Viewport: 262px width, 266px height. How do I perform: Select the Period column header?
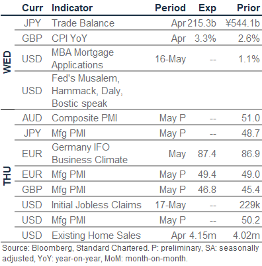(170, 8)
